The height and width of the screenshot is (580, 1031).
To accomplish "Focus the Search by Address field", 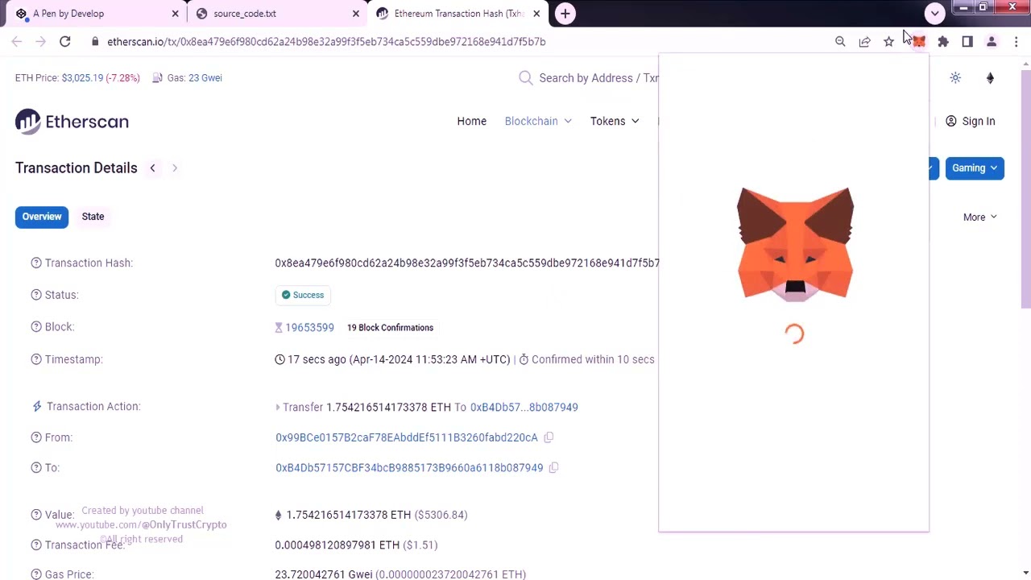I will [598, 78].
